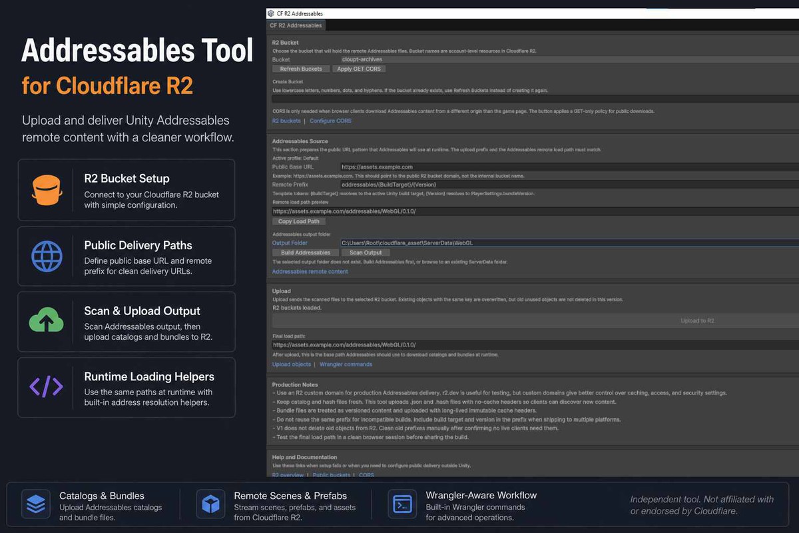This screenshot has width=799, height=533.
Task: Open the Configure CORS link
Action: pos(330,121)
